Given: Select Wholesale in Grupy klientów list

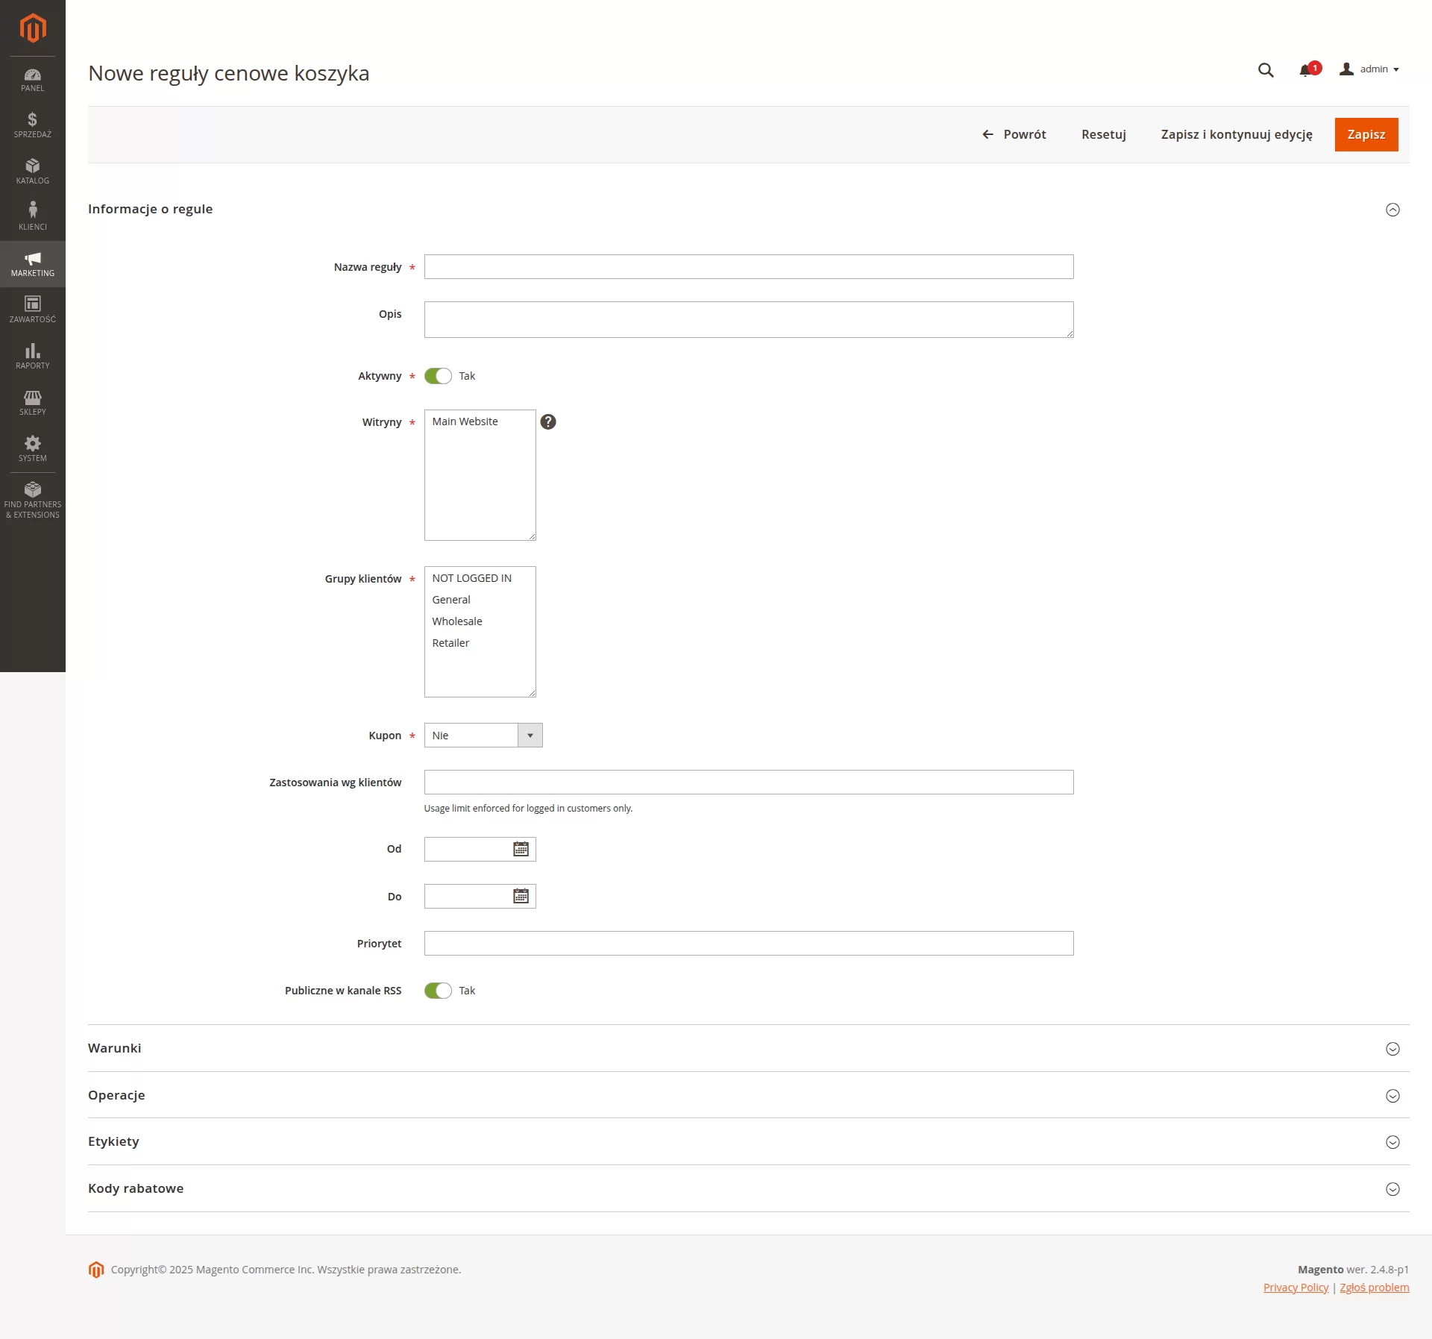Looking at the screenshot, I should click(x=457, y=621).
